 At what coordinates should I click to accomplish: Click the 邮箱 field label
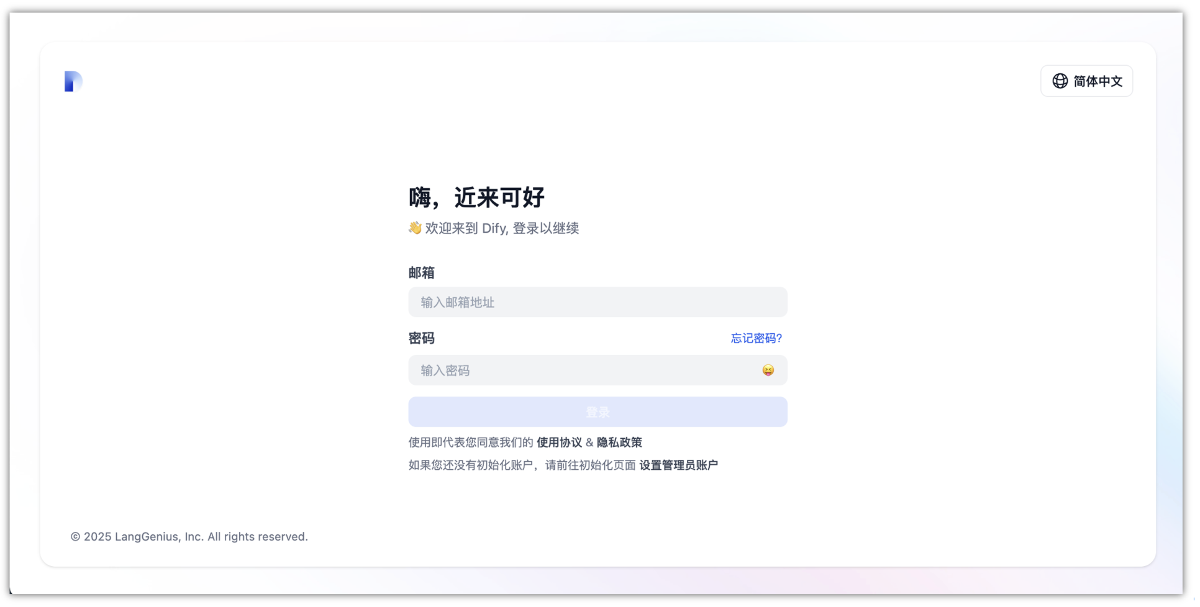(x=421, y=273)
